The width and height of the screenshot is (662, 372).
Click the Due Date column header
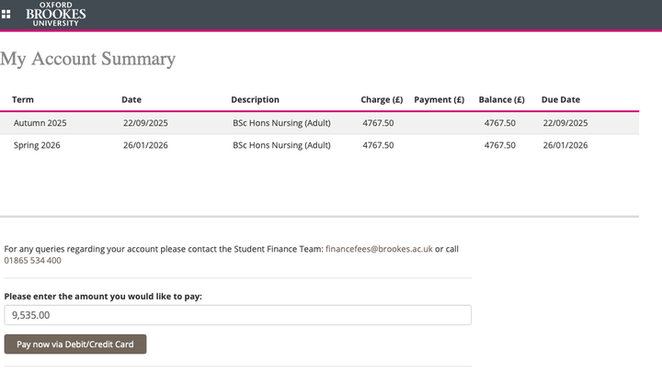561,99
